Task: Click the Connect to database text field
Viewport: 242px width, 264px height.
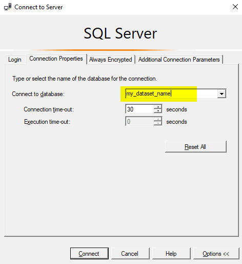Action: (x=171, y=93)
